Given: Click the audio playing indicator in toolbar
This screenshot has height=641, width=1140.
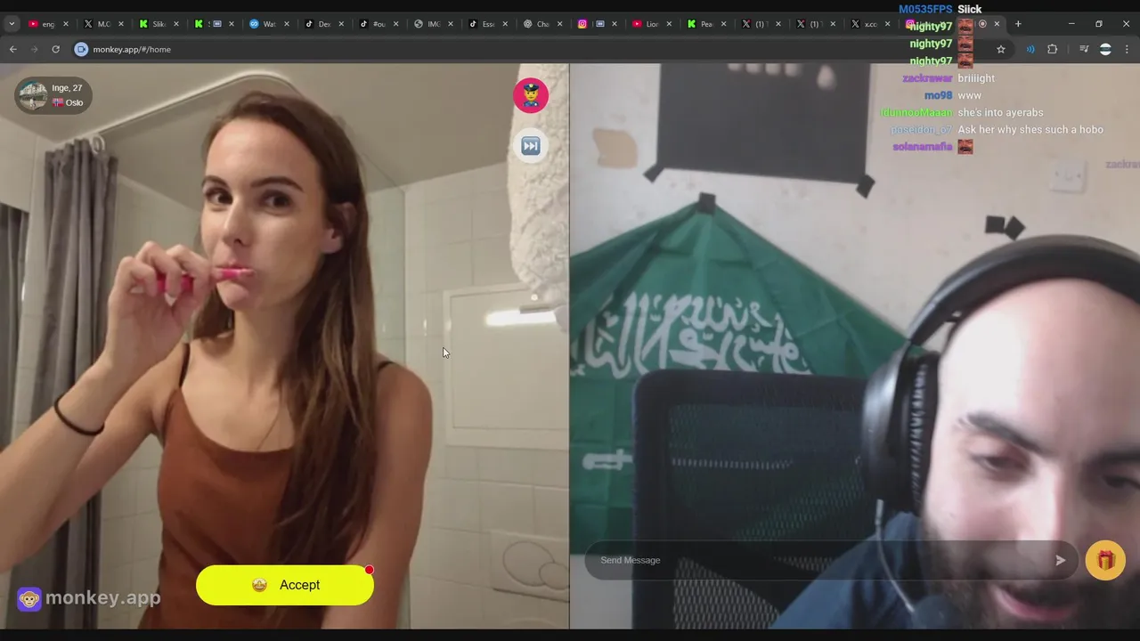Looking at the screenshot, I should point(1030,49).
